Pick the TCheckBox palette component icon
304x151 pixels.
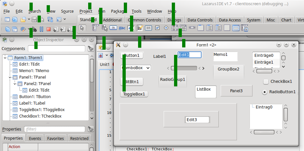[x=157, y=28]
